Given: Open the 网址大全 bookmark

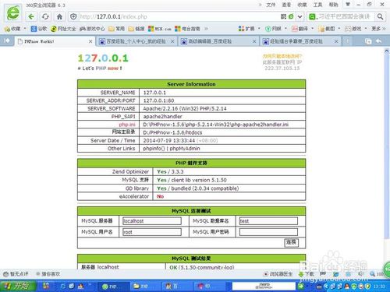Looking at the screenshot, I should [63, 29].
